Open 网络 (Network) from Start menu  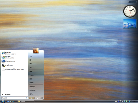coord(31,79)
